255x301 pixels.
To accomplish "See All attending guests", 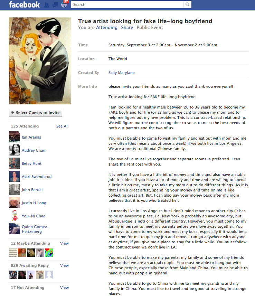I will pos(62,126).
